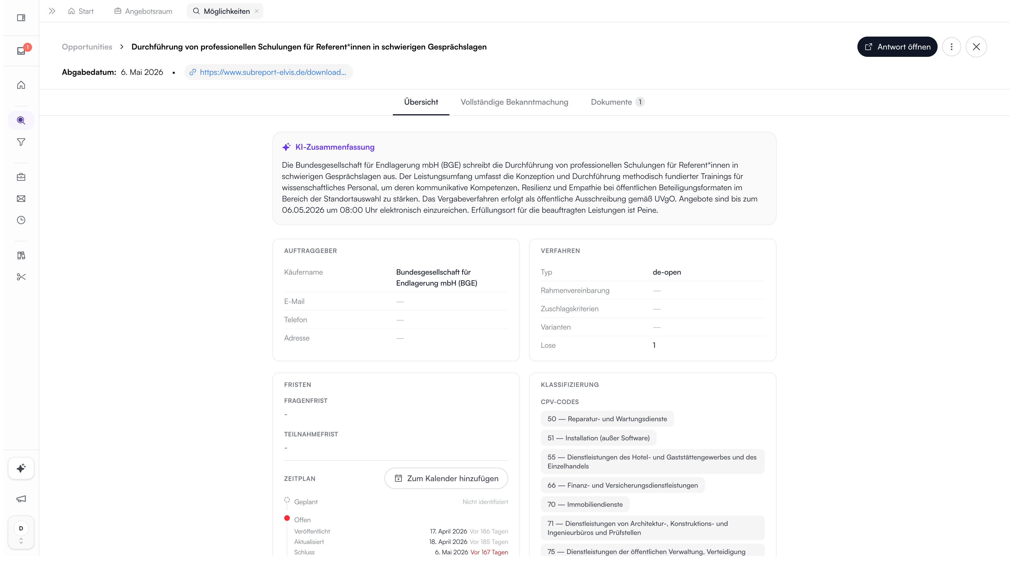Open the briefcase bid room icon

click(x=21, y=177)
